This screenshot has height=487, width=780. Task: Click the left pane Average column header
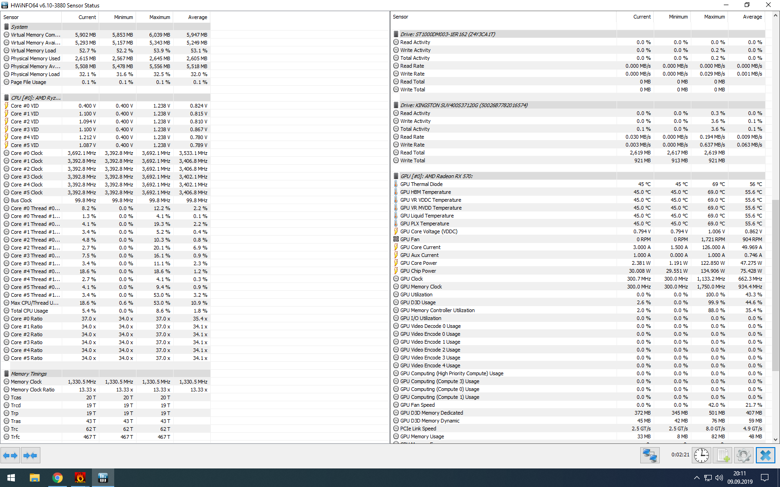(192, 17)
